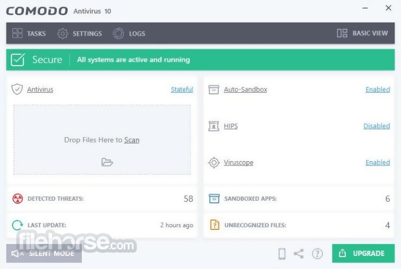Click the Unrecognized Files question document icon

coord(215,225)
